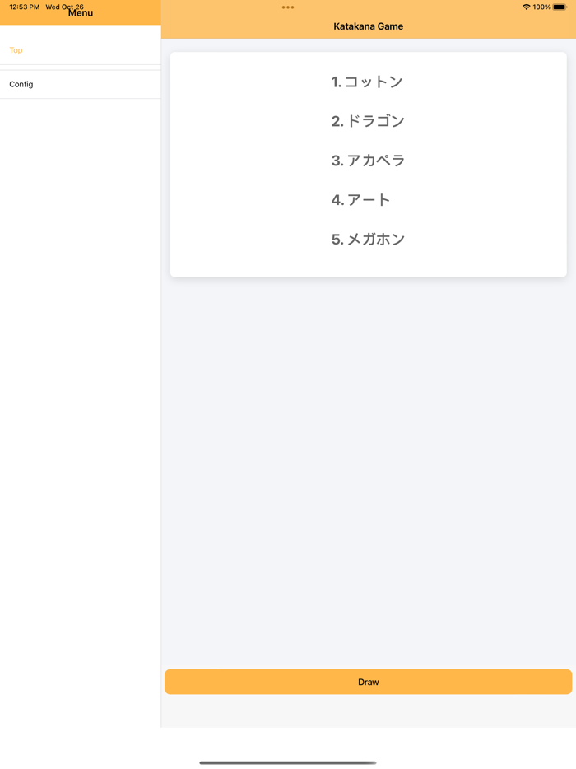The width and height of the screenshot is (576, 769).
Task: Tap the Menu header in the sidebar
Action: [x=80, y=12]
